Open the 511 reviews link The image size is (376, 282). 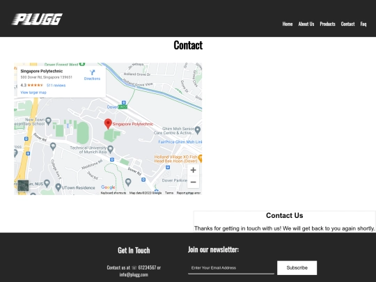(x=56, y=86)
